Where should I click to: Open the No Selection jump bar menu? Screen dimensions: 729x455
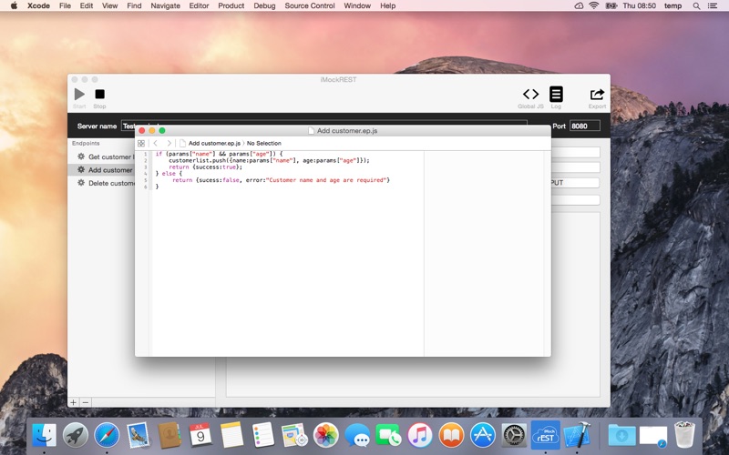pyautogui.click(x=263, y=143)
